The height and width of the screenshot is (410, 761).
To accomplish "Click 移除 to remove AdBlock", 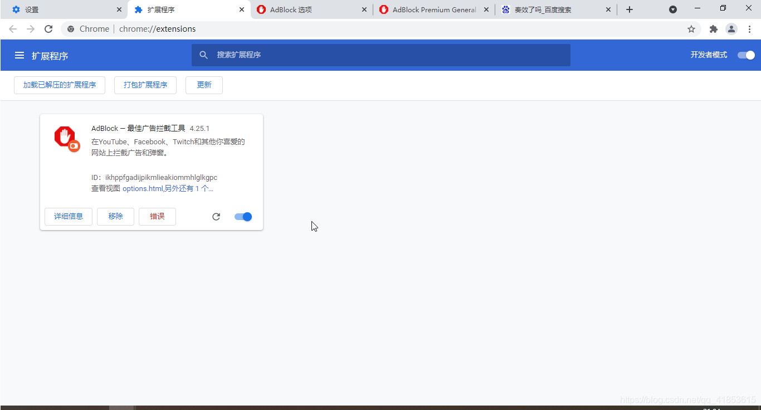I will 115,217.
